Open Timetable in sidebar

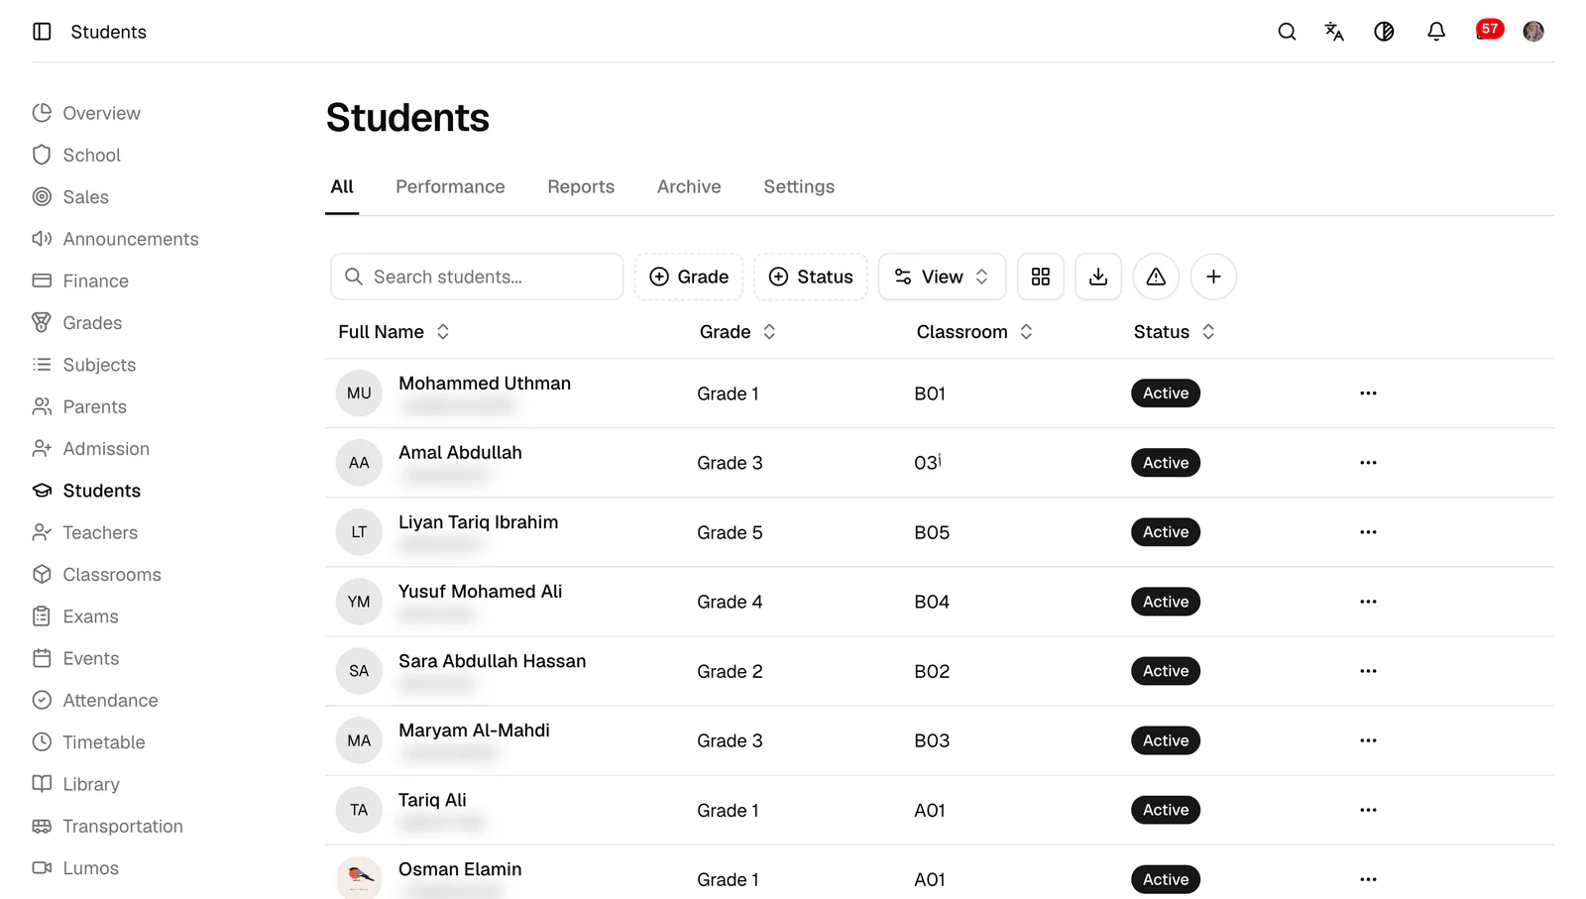[88, 742]
